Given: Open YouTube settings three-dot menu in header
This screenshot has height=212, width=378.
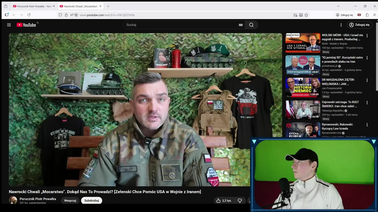Looking at the screenshot, I should click(x=341, y=25).
